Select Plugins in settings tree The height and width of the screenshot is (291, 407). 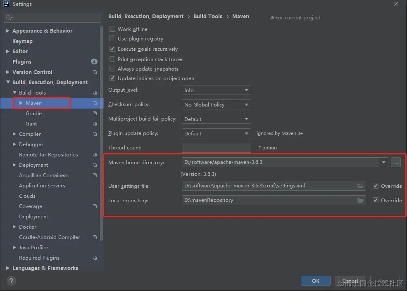[22, 62]
